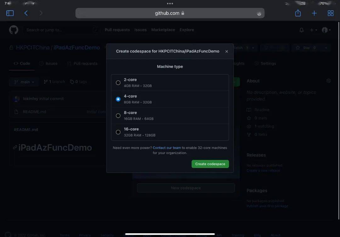Open Safari's share sheet
Screen dimensions: 340x237
click(298, 13)
